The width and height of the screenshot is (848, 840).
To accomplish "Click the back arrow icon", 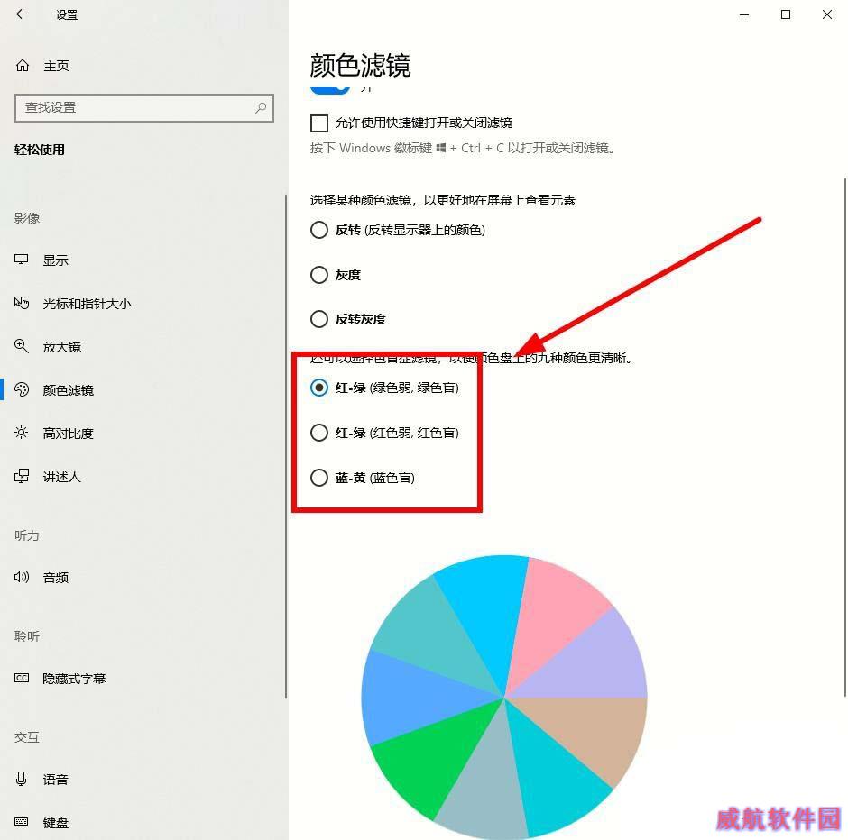I will 22,14.
